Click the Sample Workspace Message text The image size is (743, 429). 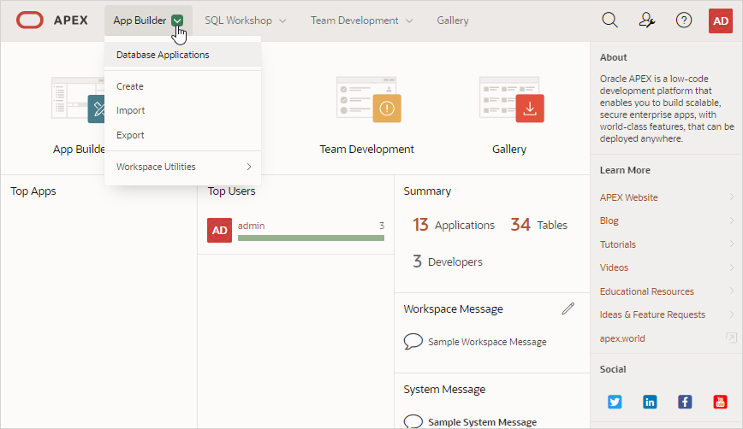[487, 342]
